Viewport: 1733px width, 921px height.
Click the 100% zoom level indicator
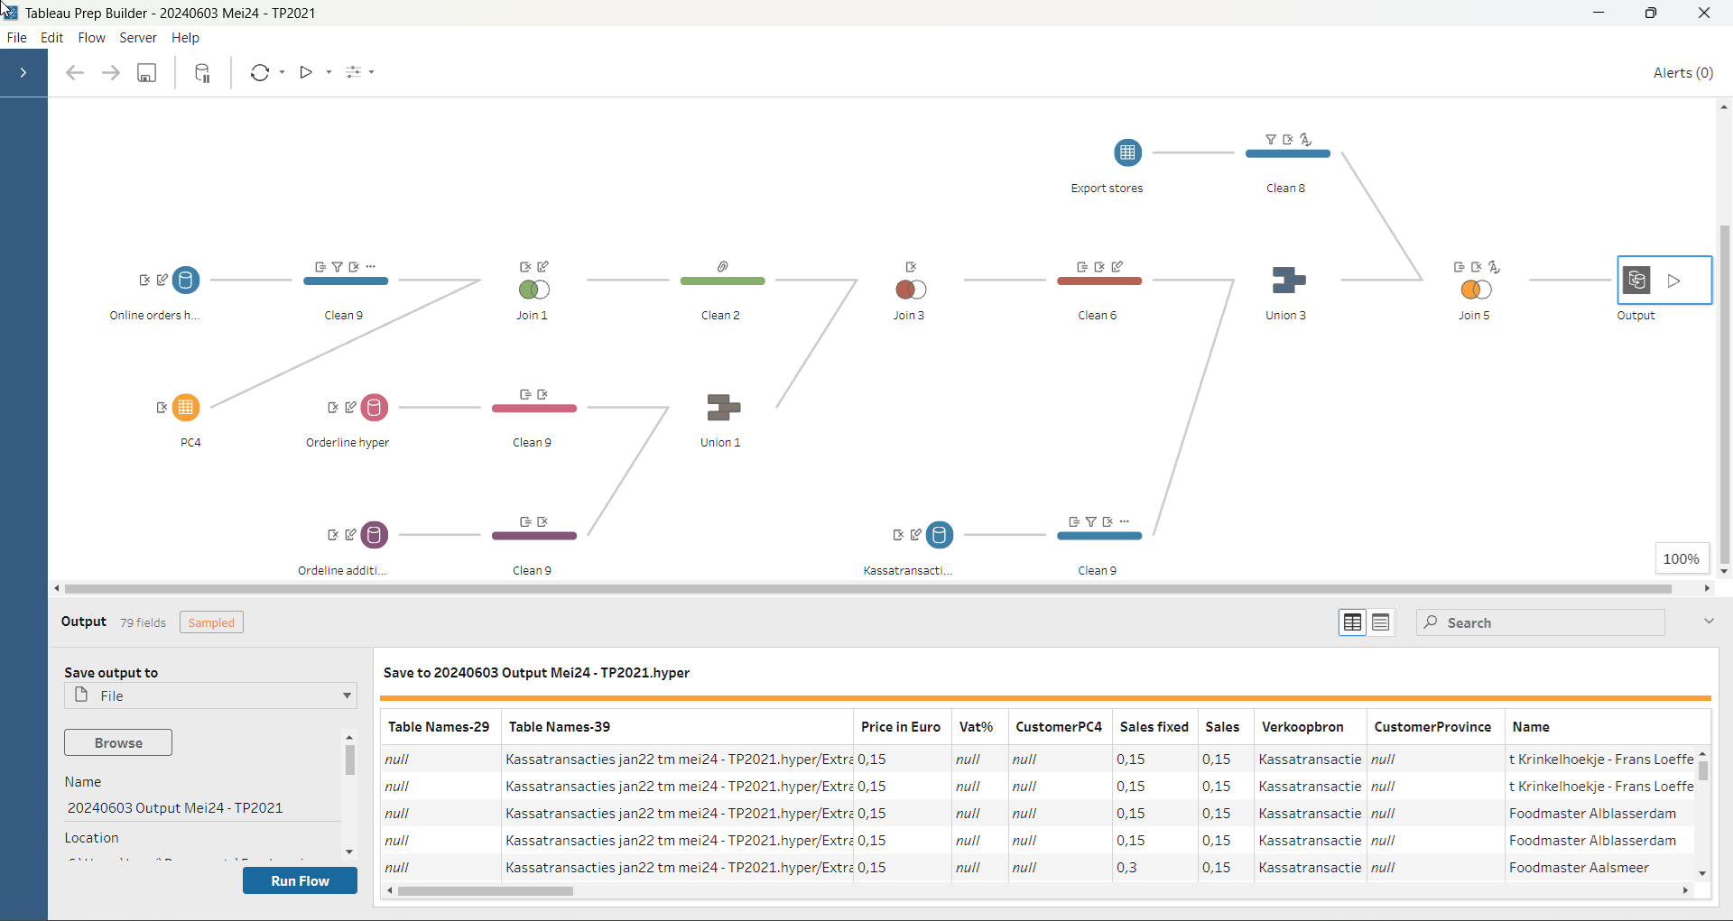[1681, 558]
